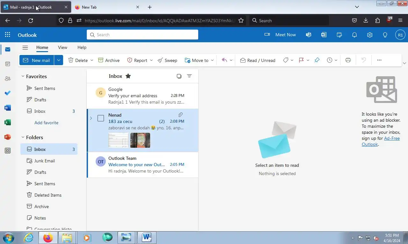Switch to the View ribbon tab
The image size is (408, 244).
(62, 47)
